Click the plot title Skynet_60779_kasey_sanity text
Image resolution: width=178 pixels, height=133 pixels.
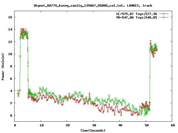[x=93, y=6]
